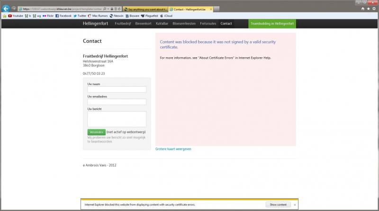Image resolution: width=379 pixels, height=211 pixels.
Task: Click the phone number '0477/50 03 23'
Action: [x=94, y=73]
